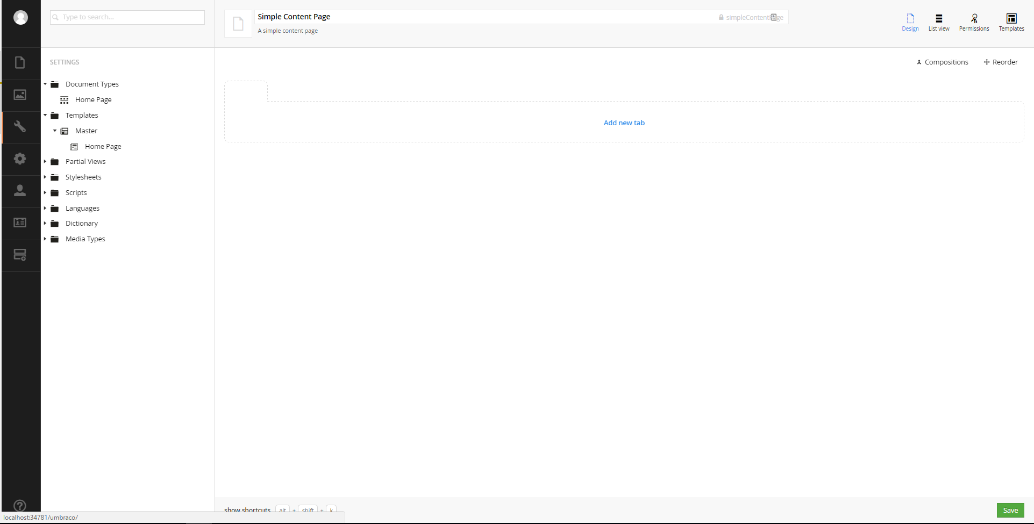Expand the Languages folder arrow
The height and width of the screenshot is (524, 1034).
(45, 209)
